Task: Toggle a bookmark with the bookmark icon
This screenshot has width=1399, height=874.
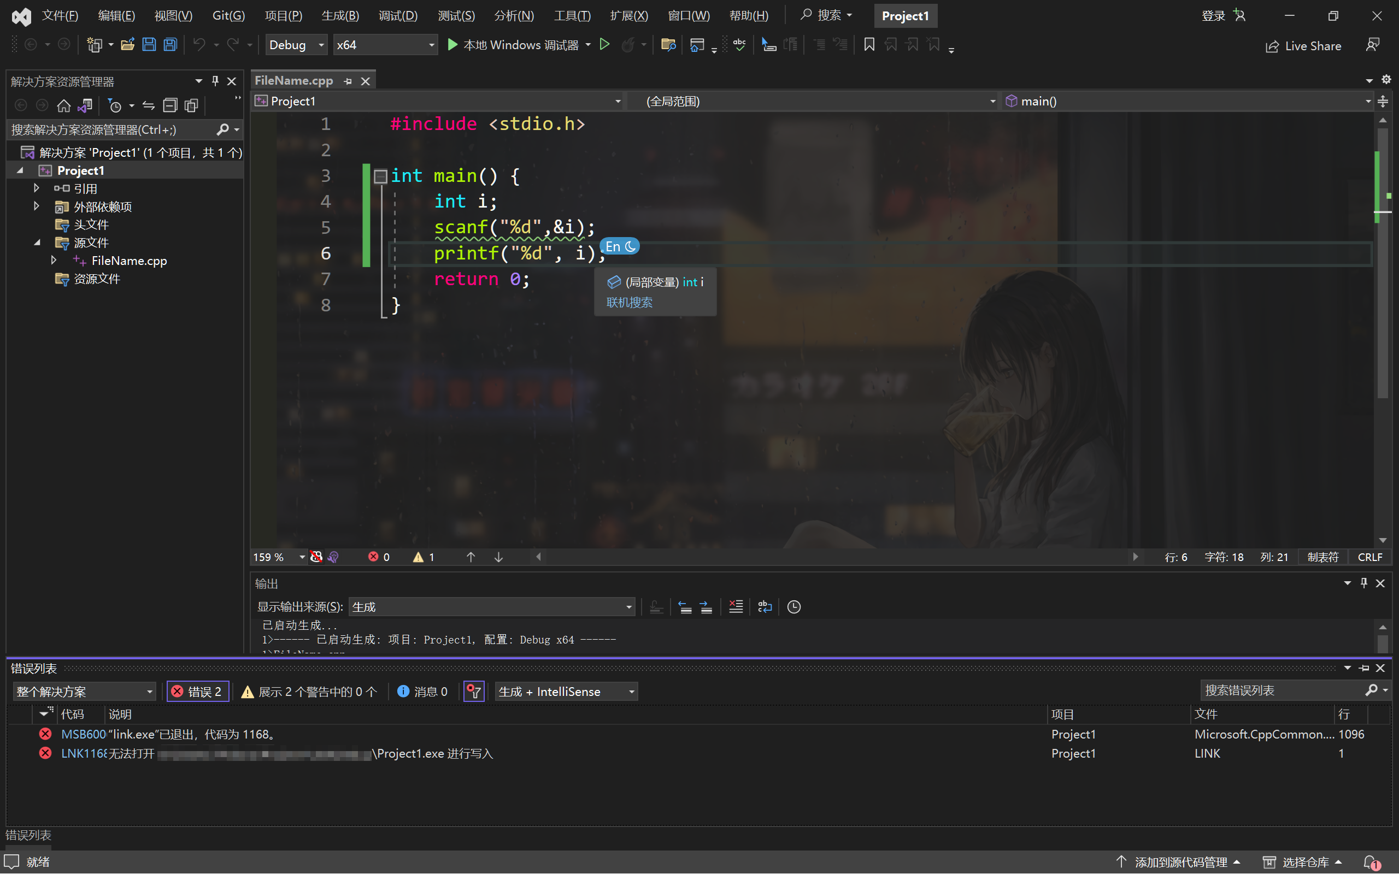Action: (x=868, y=44)
